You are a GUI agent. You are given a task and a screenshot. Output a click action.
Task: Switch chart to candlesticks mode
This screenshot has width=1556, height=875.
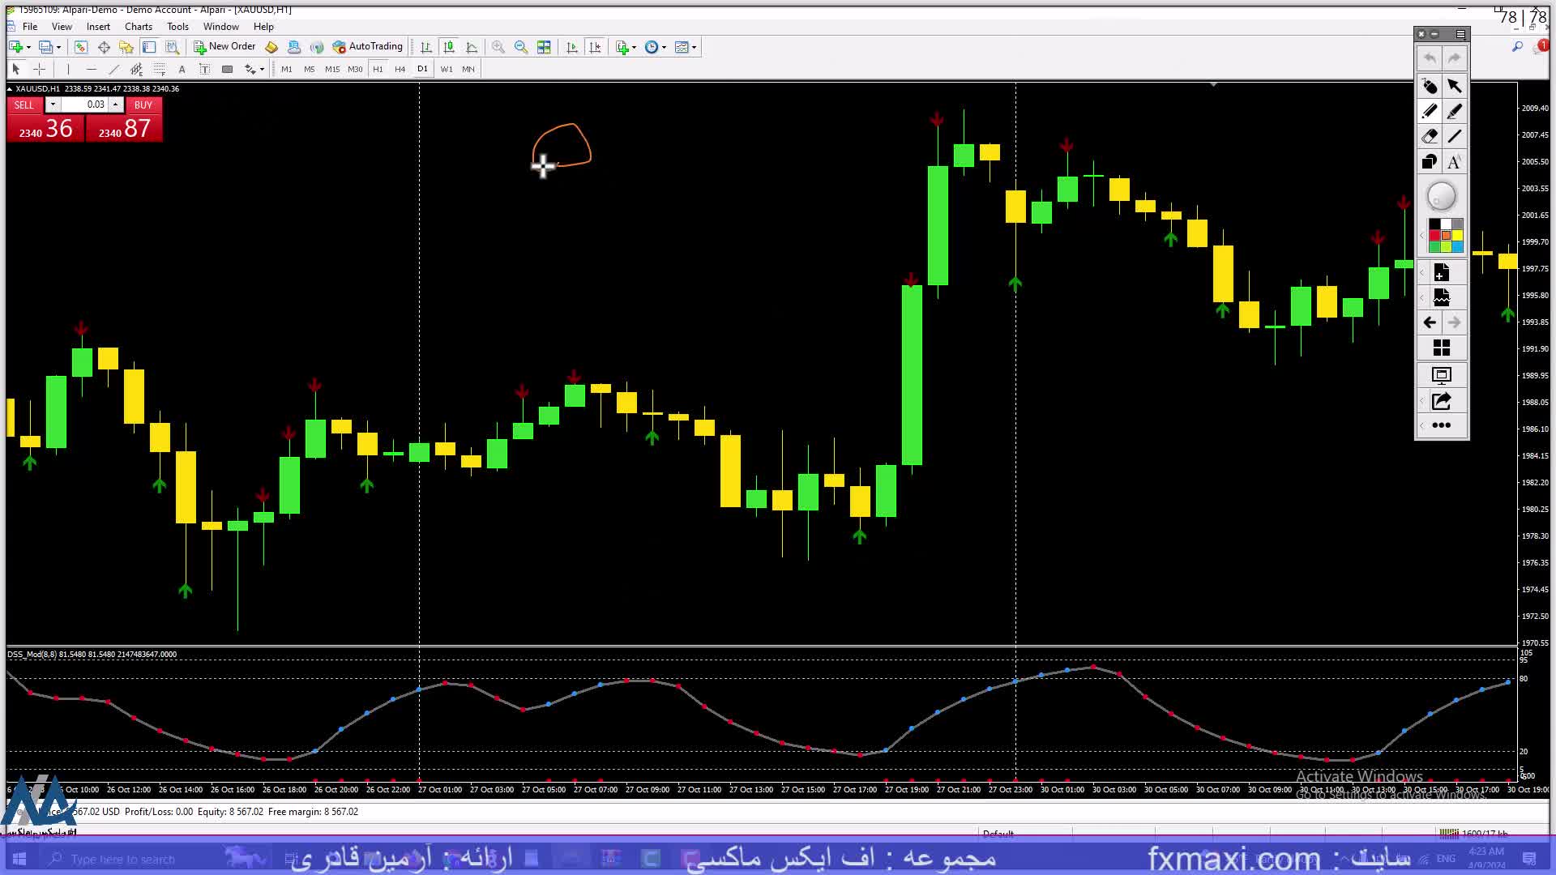449,47
